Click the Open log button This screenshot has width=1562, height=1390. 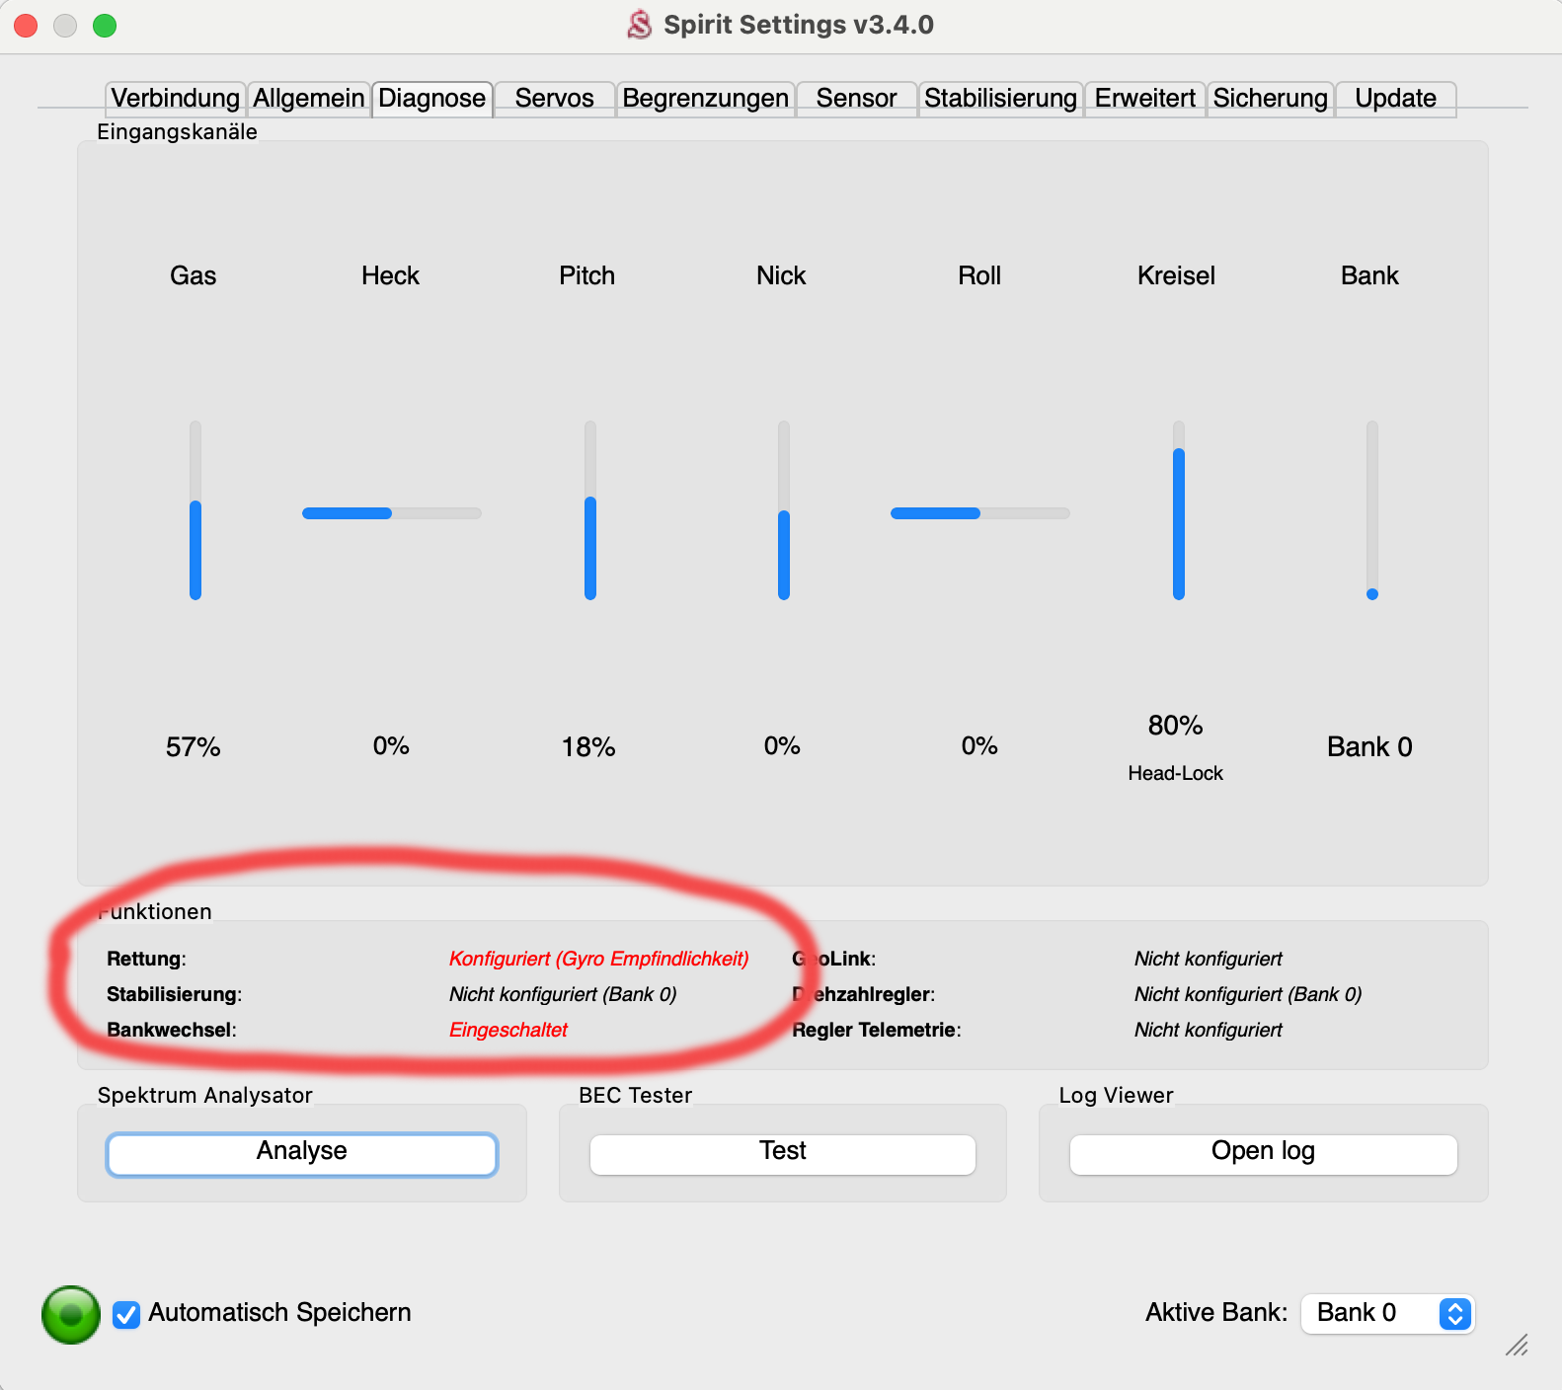[x=1263, y=1153]
